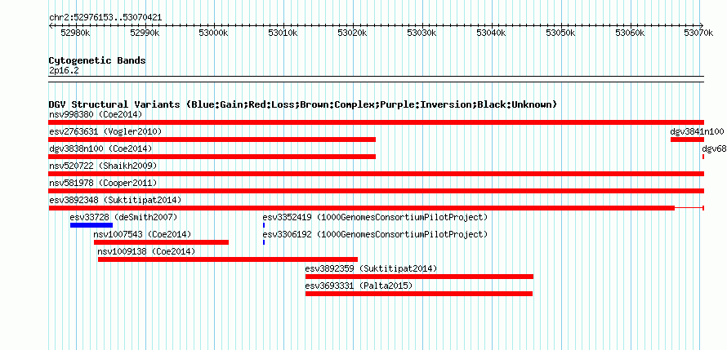This screenshot has width=727, height=350.
Task: Click the red bar under nsv1007543
Action: 162,242
